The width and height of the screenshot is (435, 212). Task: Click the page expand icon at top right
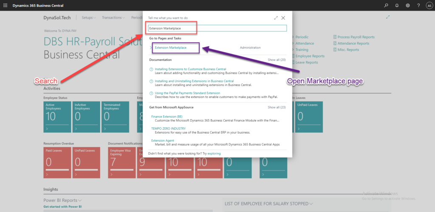[388, 17]
